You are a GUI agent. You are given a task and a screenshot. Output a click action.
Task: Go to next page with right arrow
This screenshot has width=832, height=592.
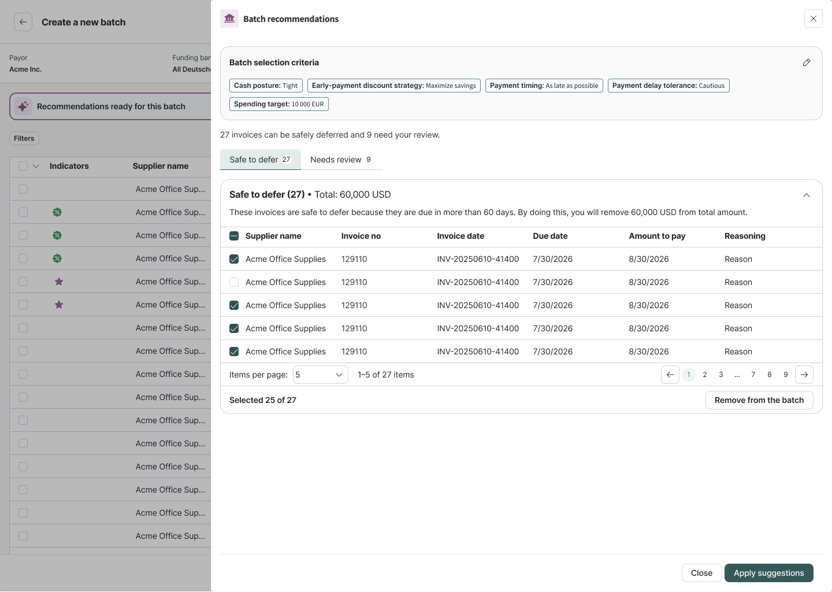(x=804, y=375)
